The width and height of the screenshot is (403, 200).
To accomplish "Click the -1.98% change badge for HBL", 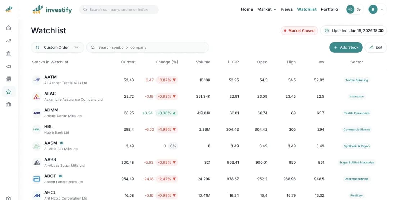I will pos(167,130).
